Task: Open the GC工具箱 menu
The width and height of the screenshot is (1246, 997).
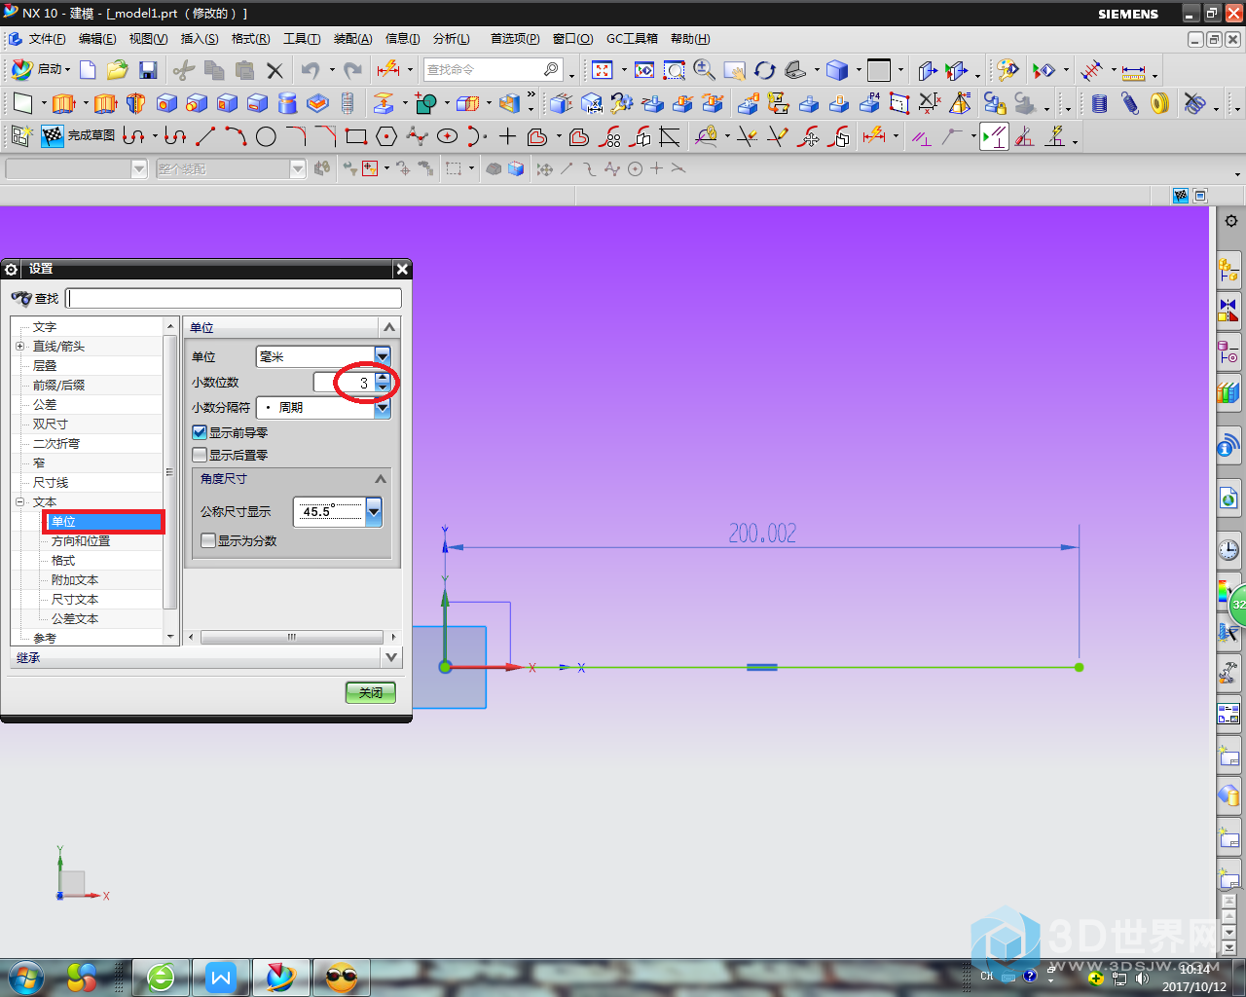Action: click(632, 39)
